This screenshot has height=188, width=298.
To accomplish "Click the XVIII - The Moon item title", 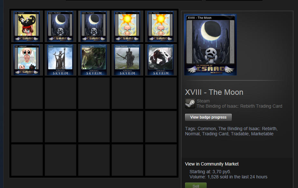I will [x=214, y=92].
